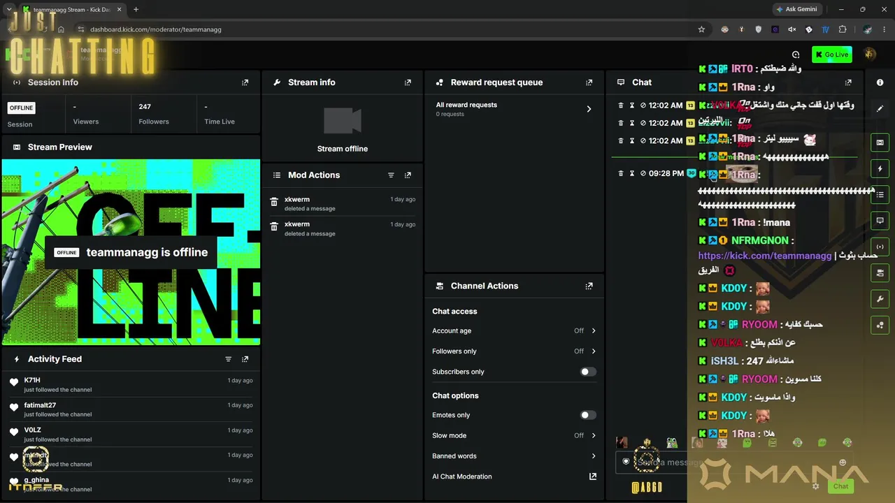
Task: Ban the user of 09:28 PM message
Action: 643,173
